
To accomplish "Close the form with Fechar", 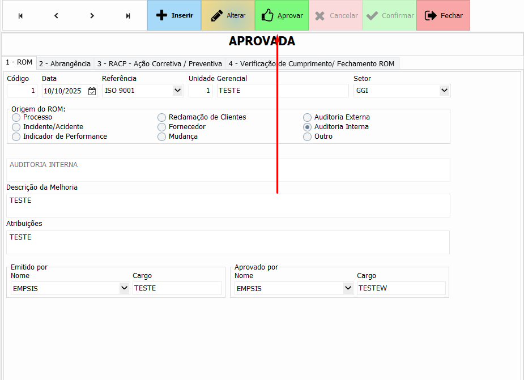I will coord(443,15).
